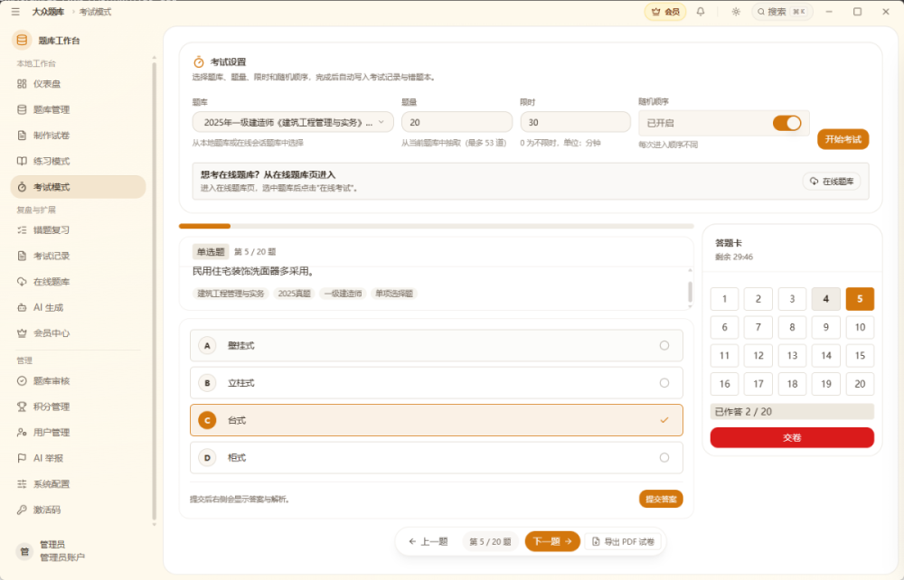
Task: Select answer option A 壁挂式
Action: pyautogui.click(x=437, y=346)
